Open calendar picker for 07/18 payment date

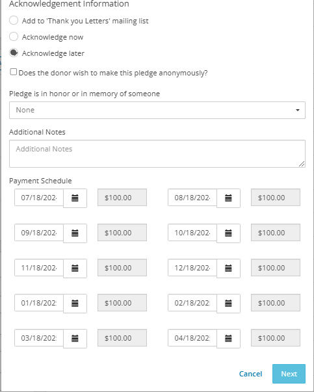75,198
